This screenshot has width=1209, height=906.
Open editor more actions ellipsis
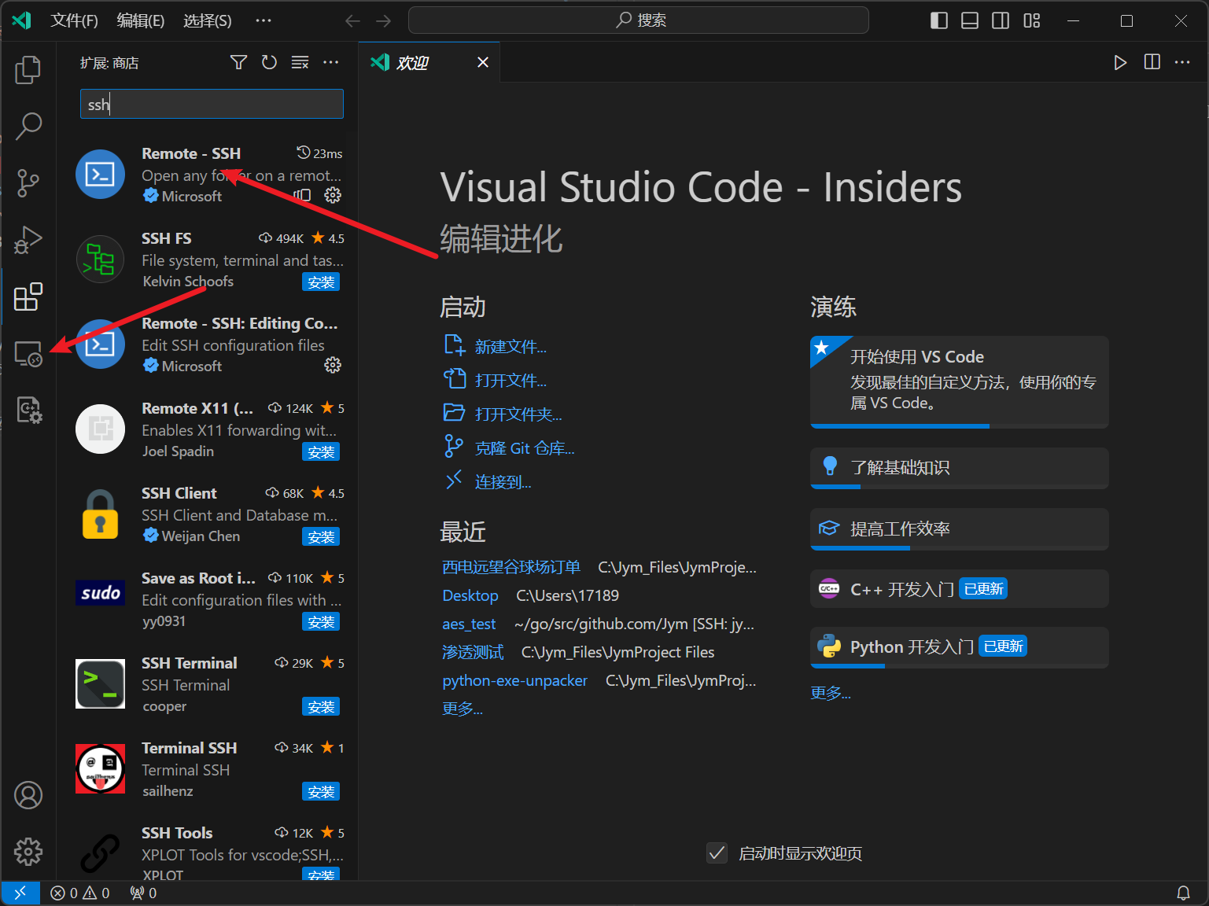pyautogui.click(x=1182, y=62)
